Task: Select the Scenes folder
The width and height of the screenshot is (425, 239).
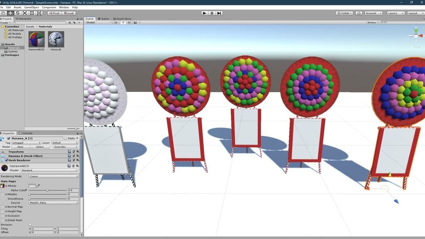Action: [13, 51]
